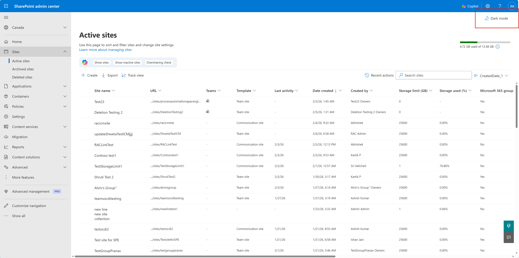Click the Oversharing check suggestion
The image size is (519, 258).
(x=159, y=62)
